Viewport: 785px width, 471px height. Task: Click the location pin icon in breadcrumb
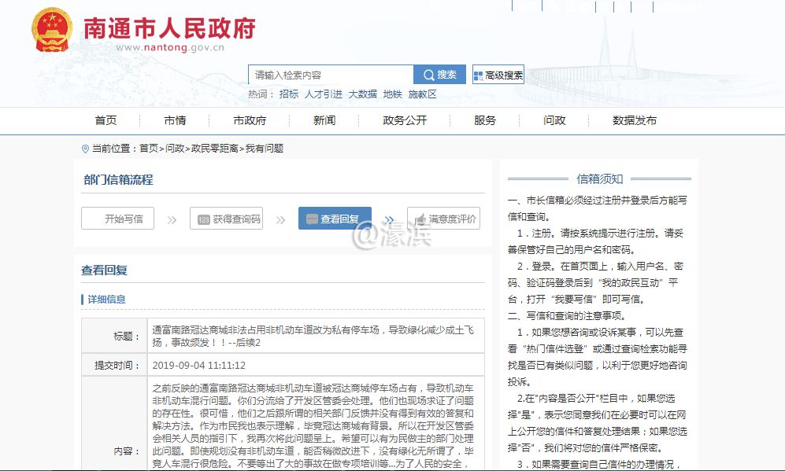pos(85,149)
